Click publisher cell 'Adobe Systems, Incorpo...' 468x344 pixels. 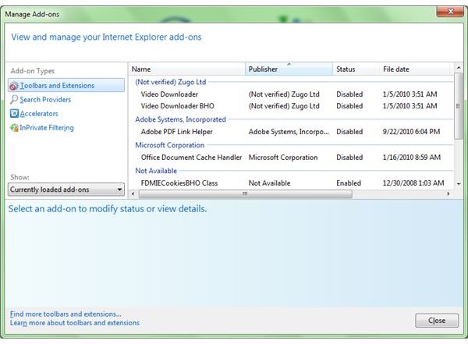pyautogui.click(x=289, y=131)
